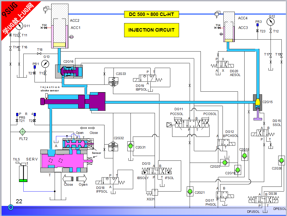Click the C2G38 check valve symbol
This screenshot has width=287, height=216.
[281, 160]
